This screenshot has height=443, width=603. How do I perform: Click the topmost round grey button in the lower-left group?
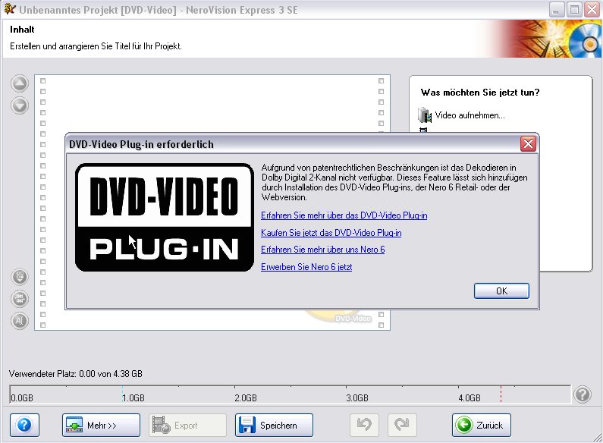(x=20, y=276)
